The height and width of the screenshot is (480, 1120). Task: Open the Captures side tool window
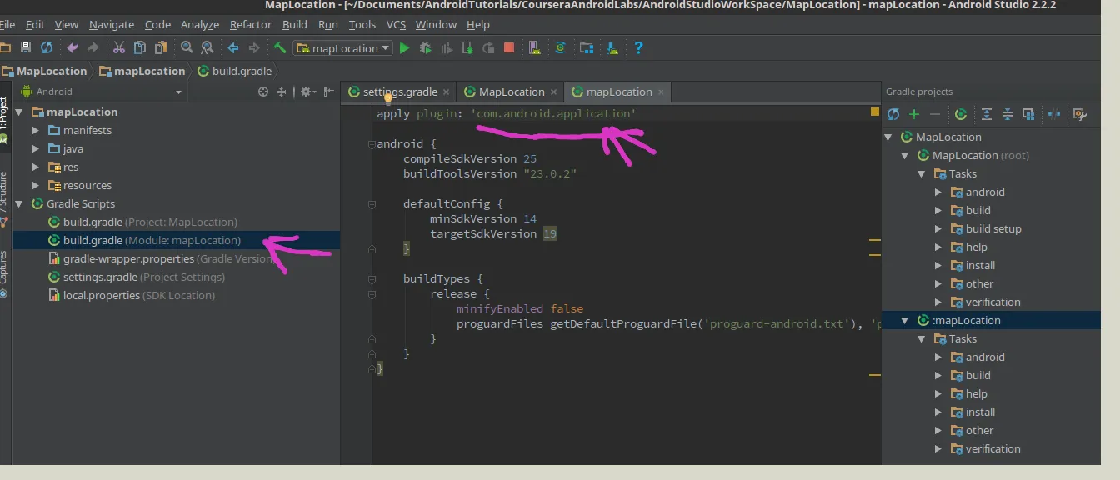4,273
